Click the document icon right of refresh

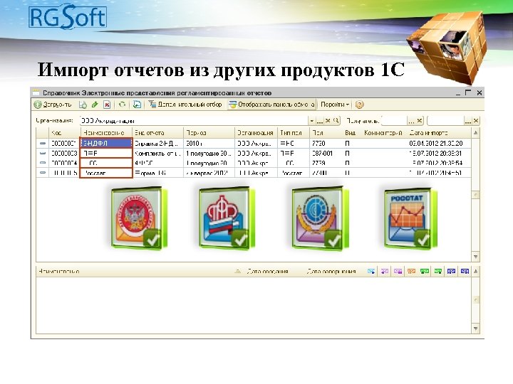[137, 105]
